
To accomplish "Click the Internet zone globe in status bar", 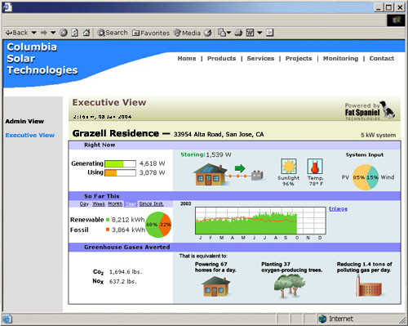I will pyautogui.click(x=322, y=319).
